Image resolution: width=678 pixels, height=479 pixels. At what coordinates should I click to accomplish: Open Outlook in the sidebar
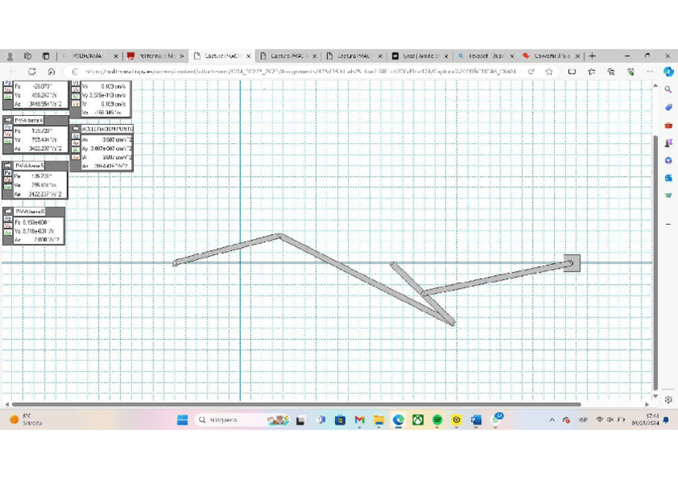(668, 178)
